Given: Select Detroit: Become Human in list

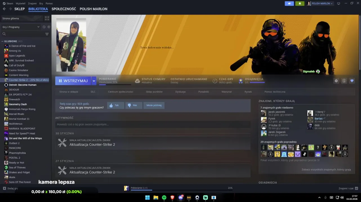Looking at the screenshot, I should point(23,85).
